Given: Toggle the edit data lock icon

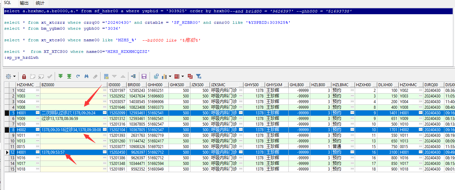Looking at the screenshot, I should click(x=24, y=76).
